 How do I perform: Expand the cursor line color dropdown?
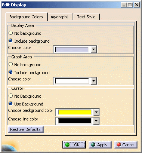(96, 121)
